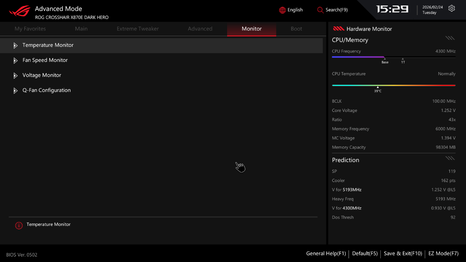
Task: Click the search magnifier icon
Action: 320,10
